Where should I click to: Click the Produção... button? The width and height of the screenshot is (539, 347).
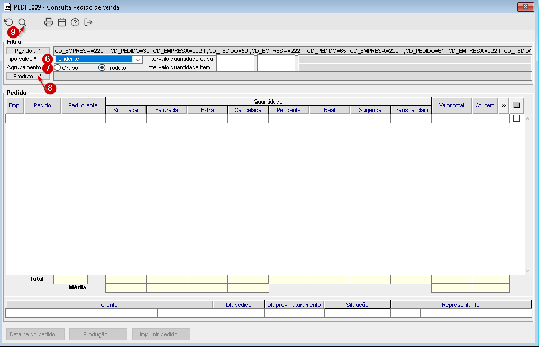[98, 334]
